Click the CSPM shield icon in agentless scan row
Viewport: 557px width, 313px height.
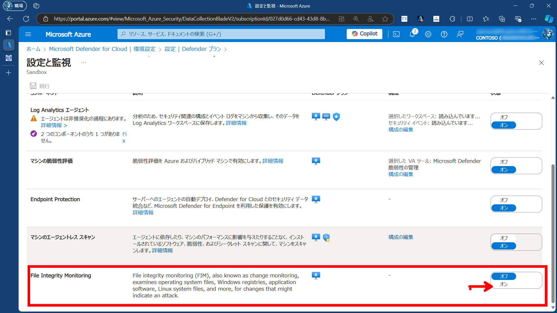(326, 238)
